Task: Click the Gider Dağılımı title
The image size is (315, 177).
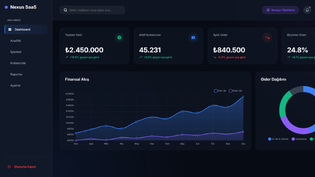Action: (x=273, y=79)
